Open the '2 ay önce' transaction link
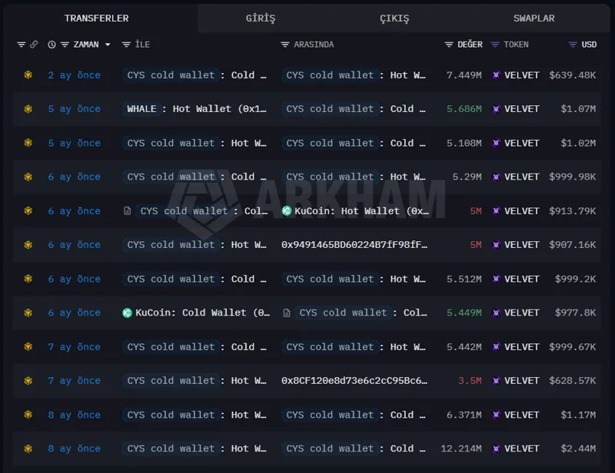This screenshot has height=473, width=615. (x=74, y=75)
